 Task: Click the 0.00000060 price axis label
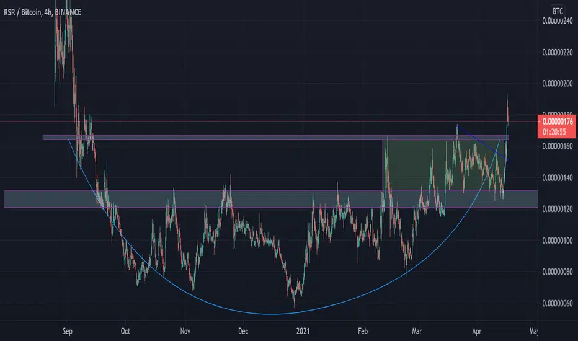point(558,303)
